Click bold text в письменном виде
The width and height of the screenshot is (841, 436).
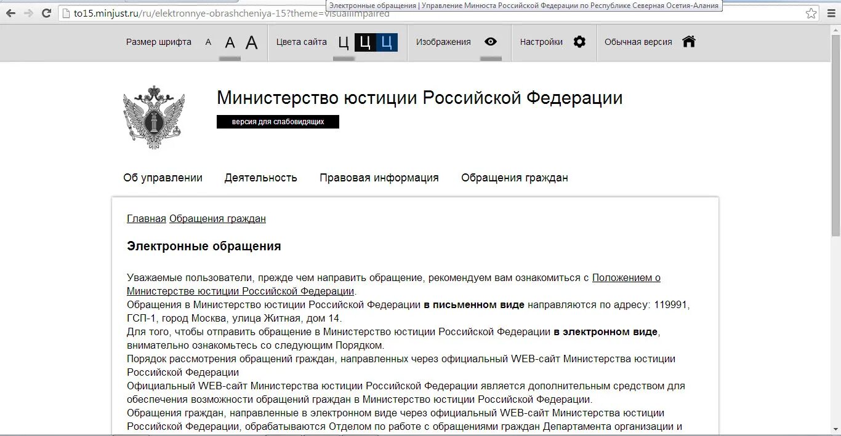474,305
